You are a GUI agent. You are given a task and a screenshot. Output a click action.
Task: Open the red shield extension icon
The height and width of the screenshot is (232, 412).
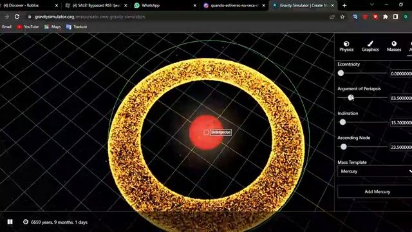tap(375, 17)
